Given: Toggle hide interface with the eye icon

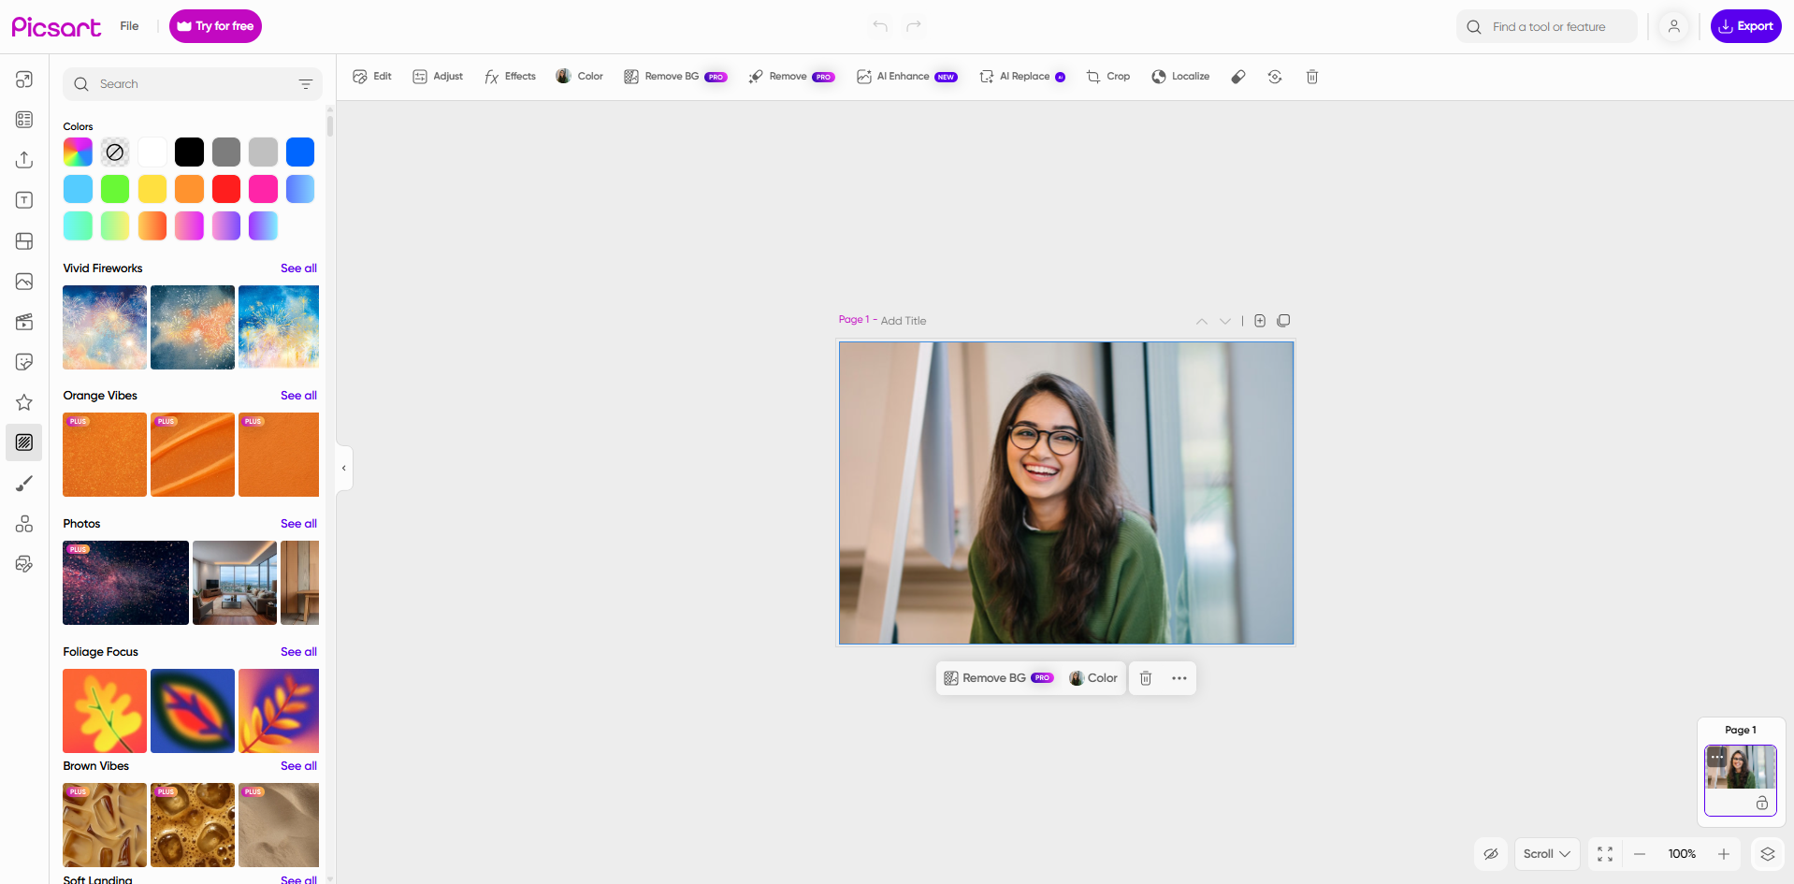Looking at the screenshot, I should 1491,854.
